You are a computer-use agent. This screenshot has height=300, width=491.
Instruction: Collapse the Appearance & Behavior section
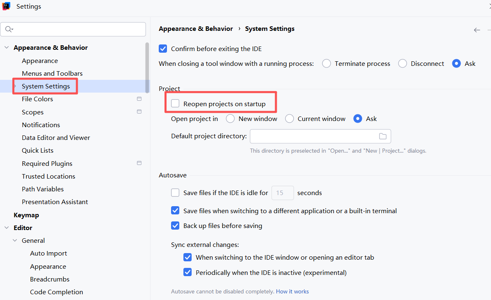[7, 47]
